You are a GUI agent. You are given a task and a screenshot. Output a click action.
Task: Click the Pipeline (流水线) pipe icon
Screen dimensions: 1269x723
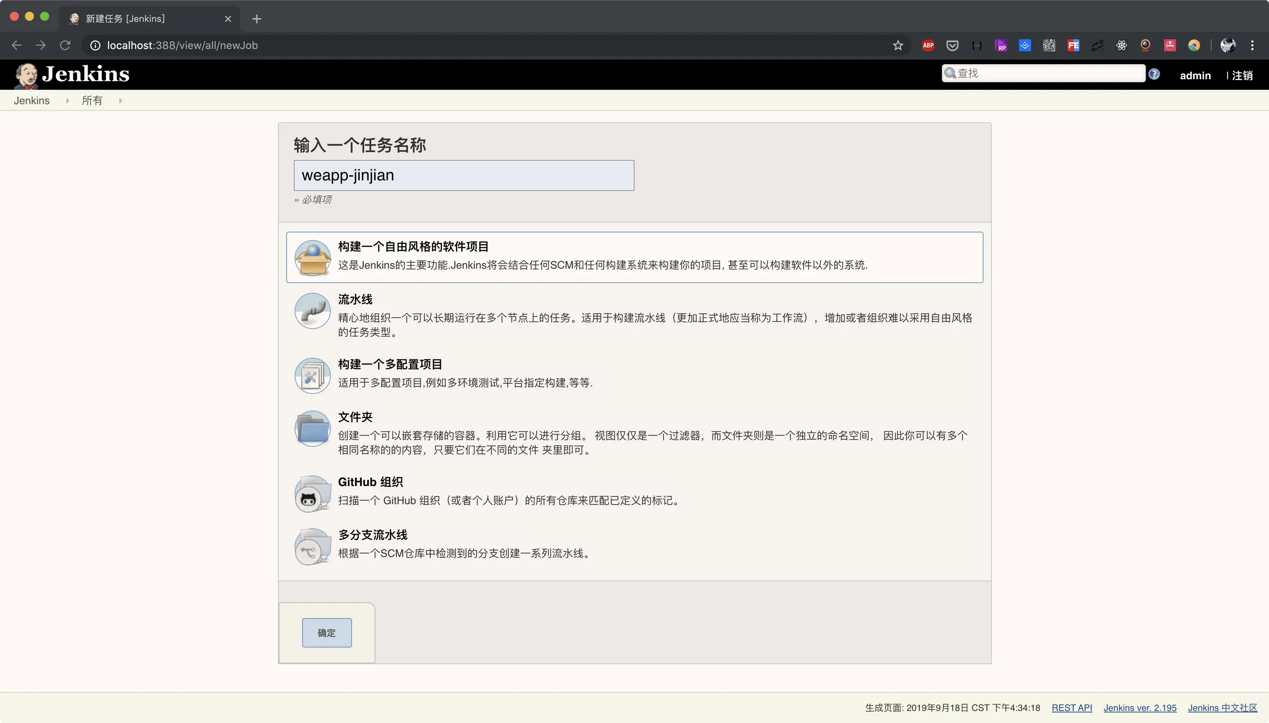tap(313, 311)
